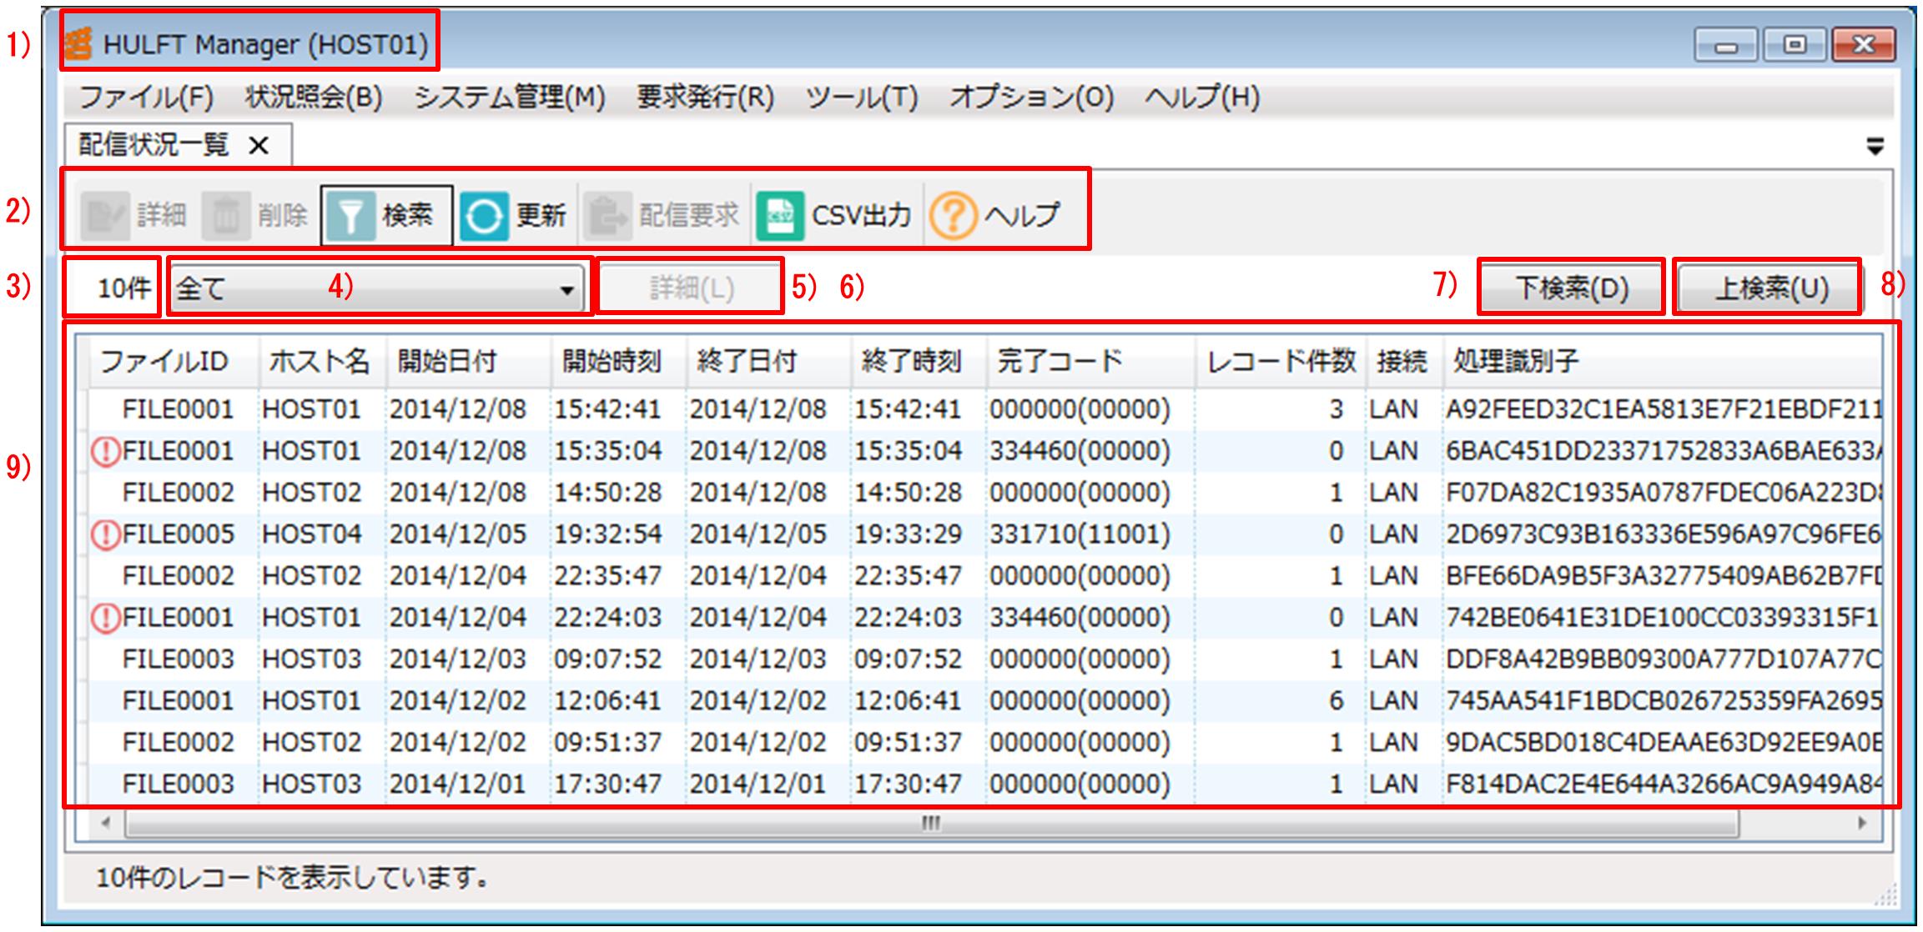Click the 配信要求 send request icon
This screenshot has height=932, width=1923.
click(x=607, y=217)
